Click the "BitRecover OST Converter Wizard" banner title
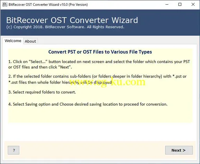The image size is (200, 164). pyautogui.click(x=72, y=20)
